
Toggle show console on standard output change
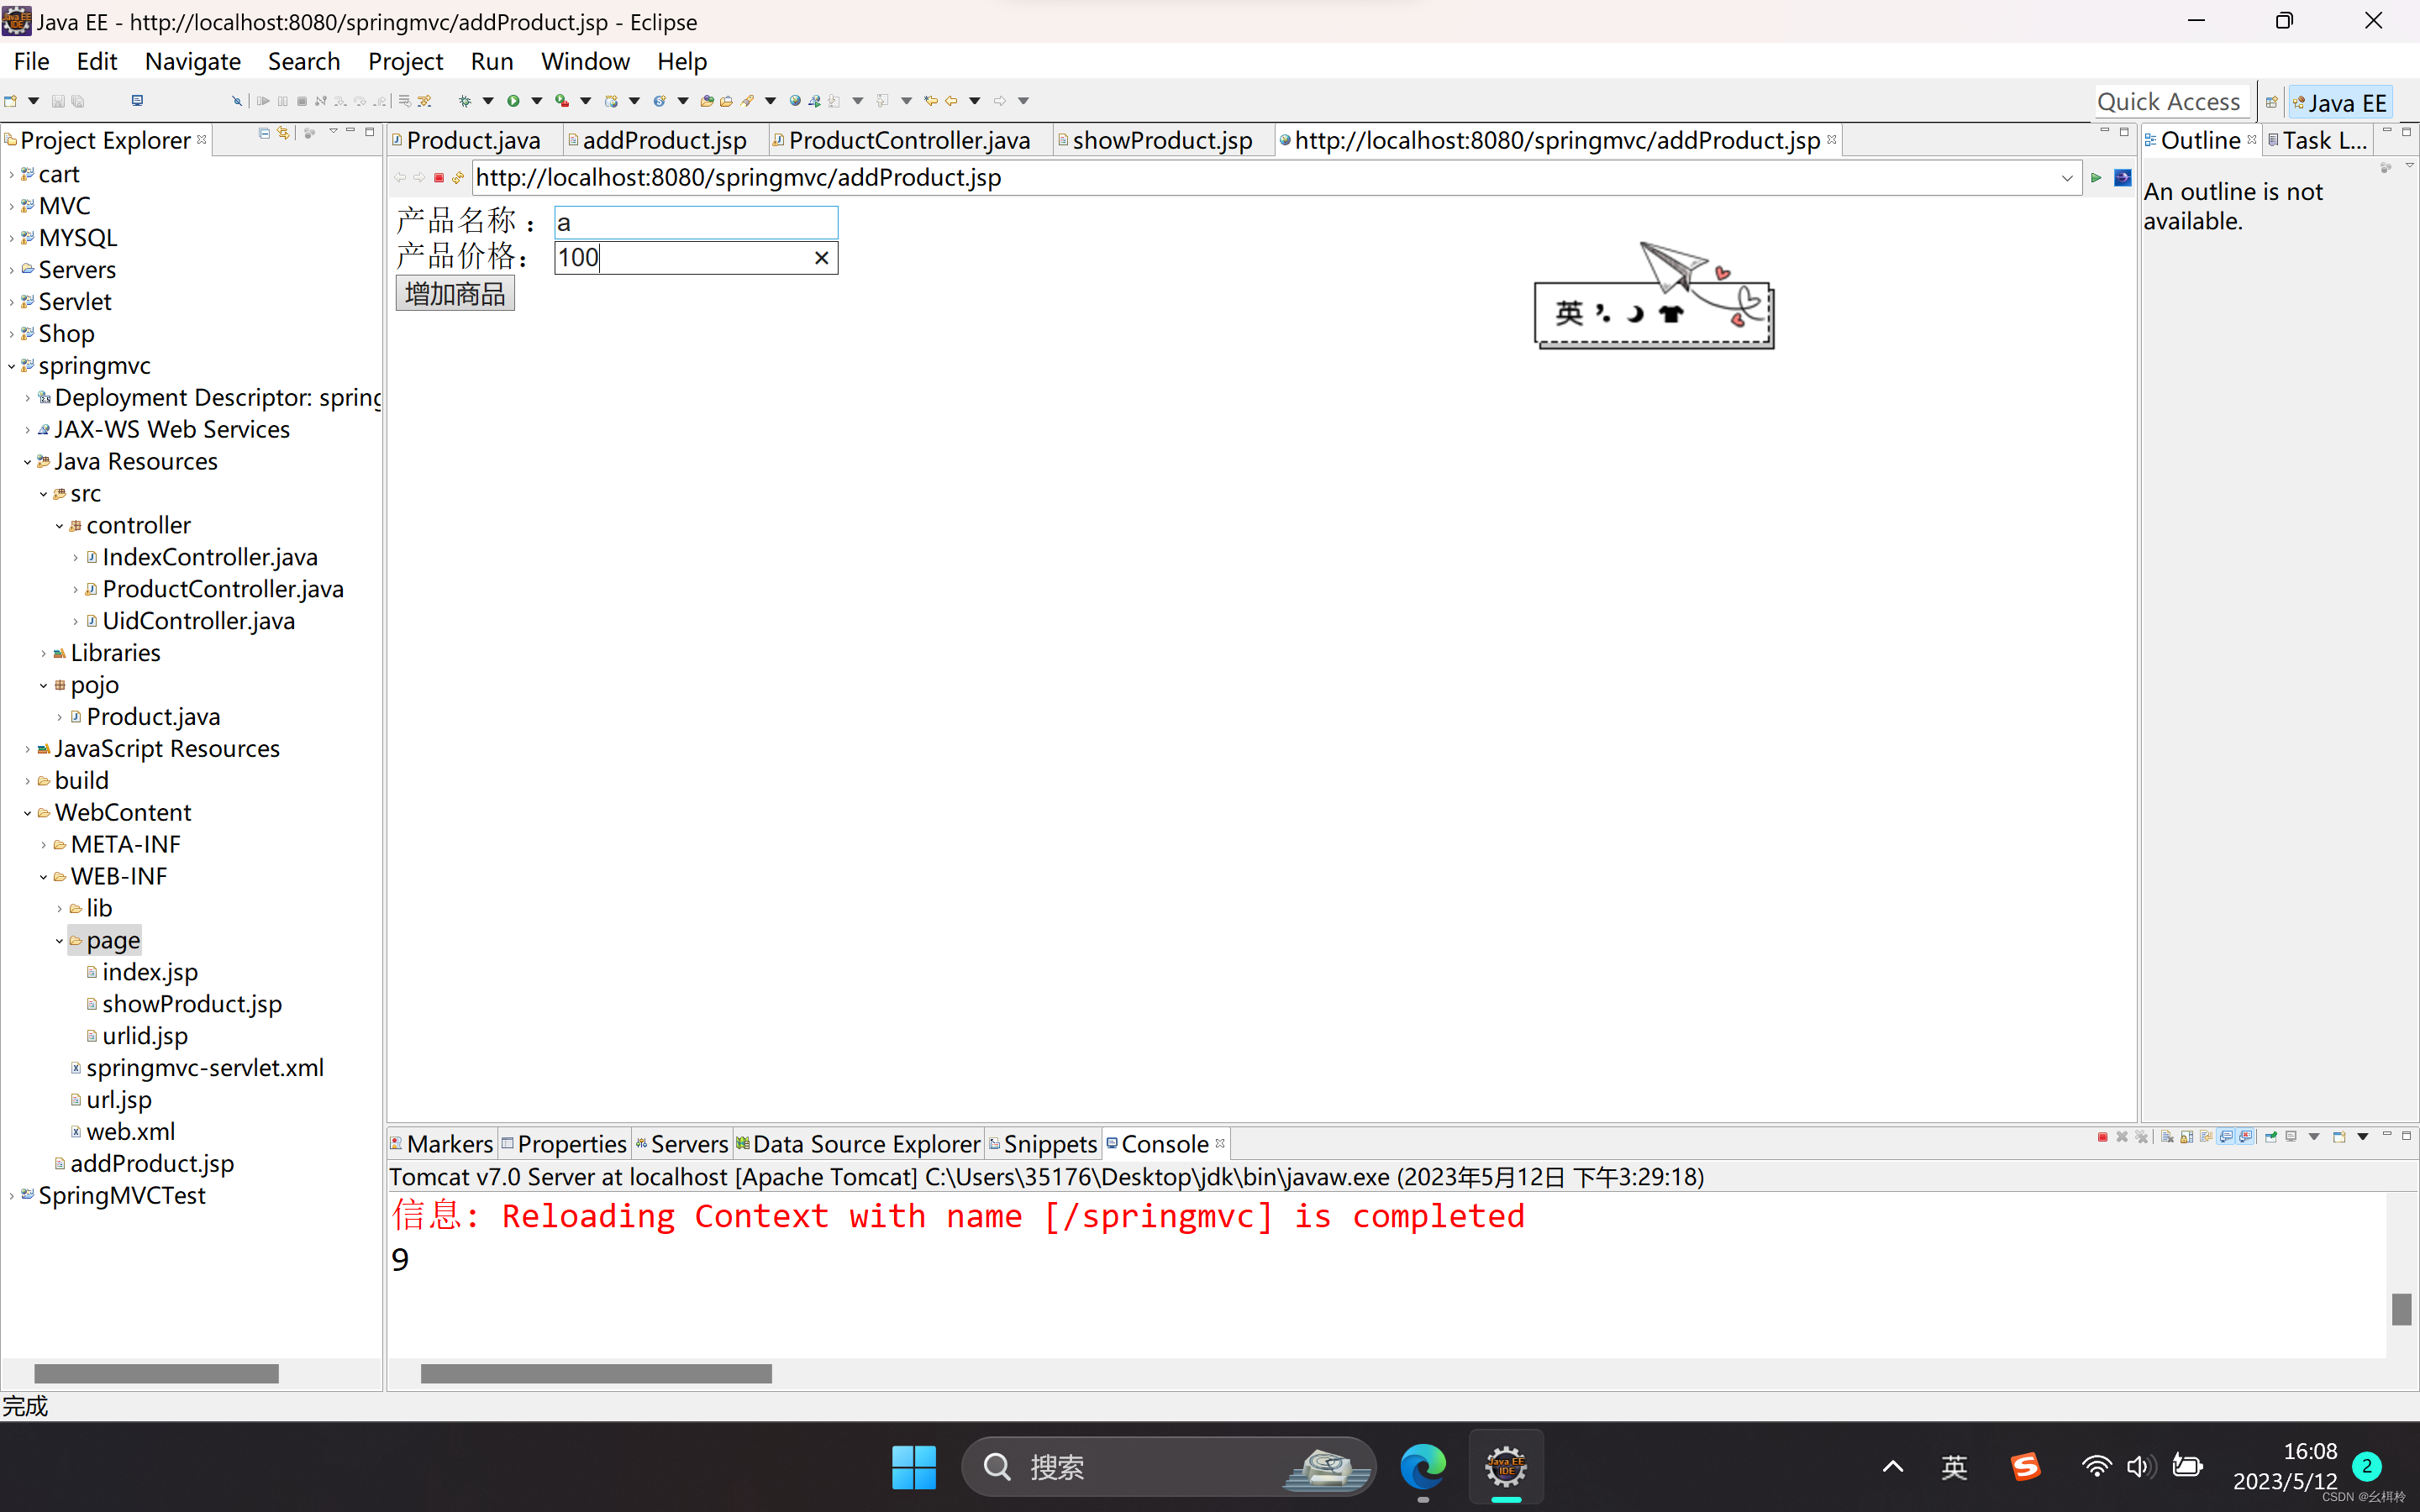click(2226, 1137)
